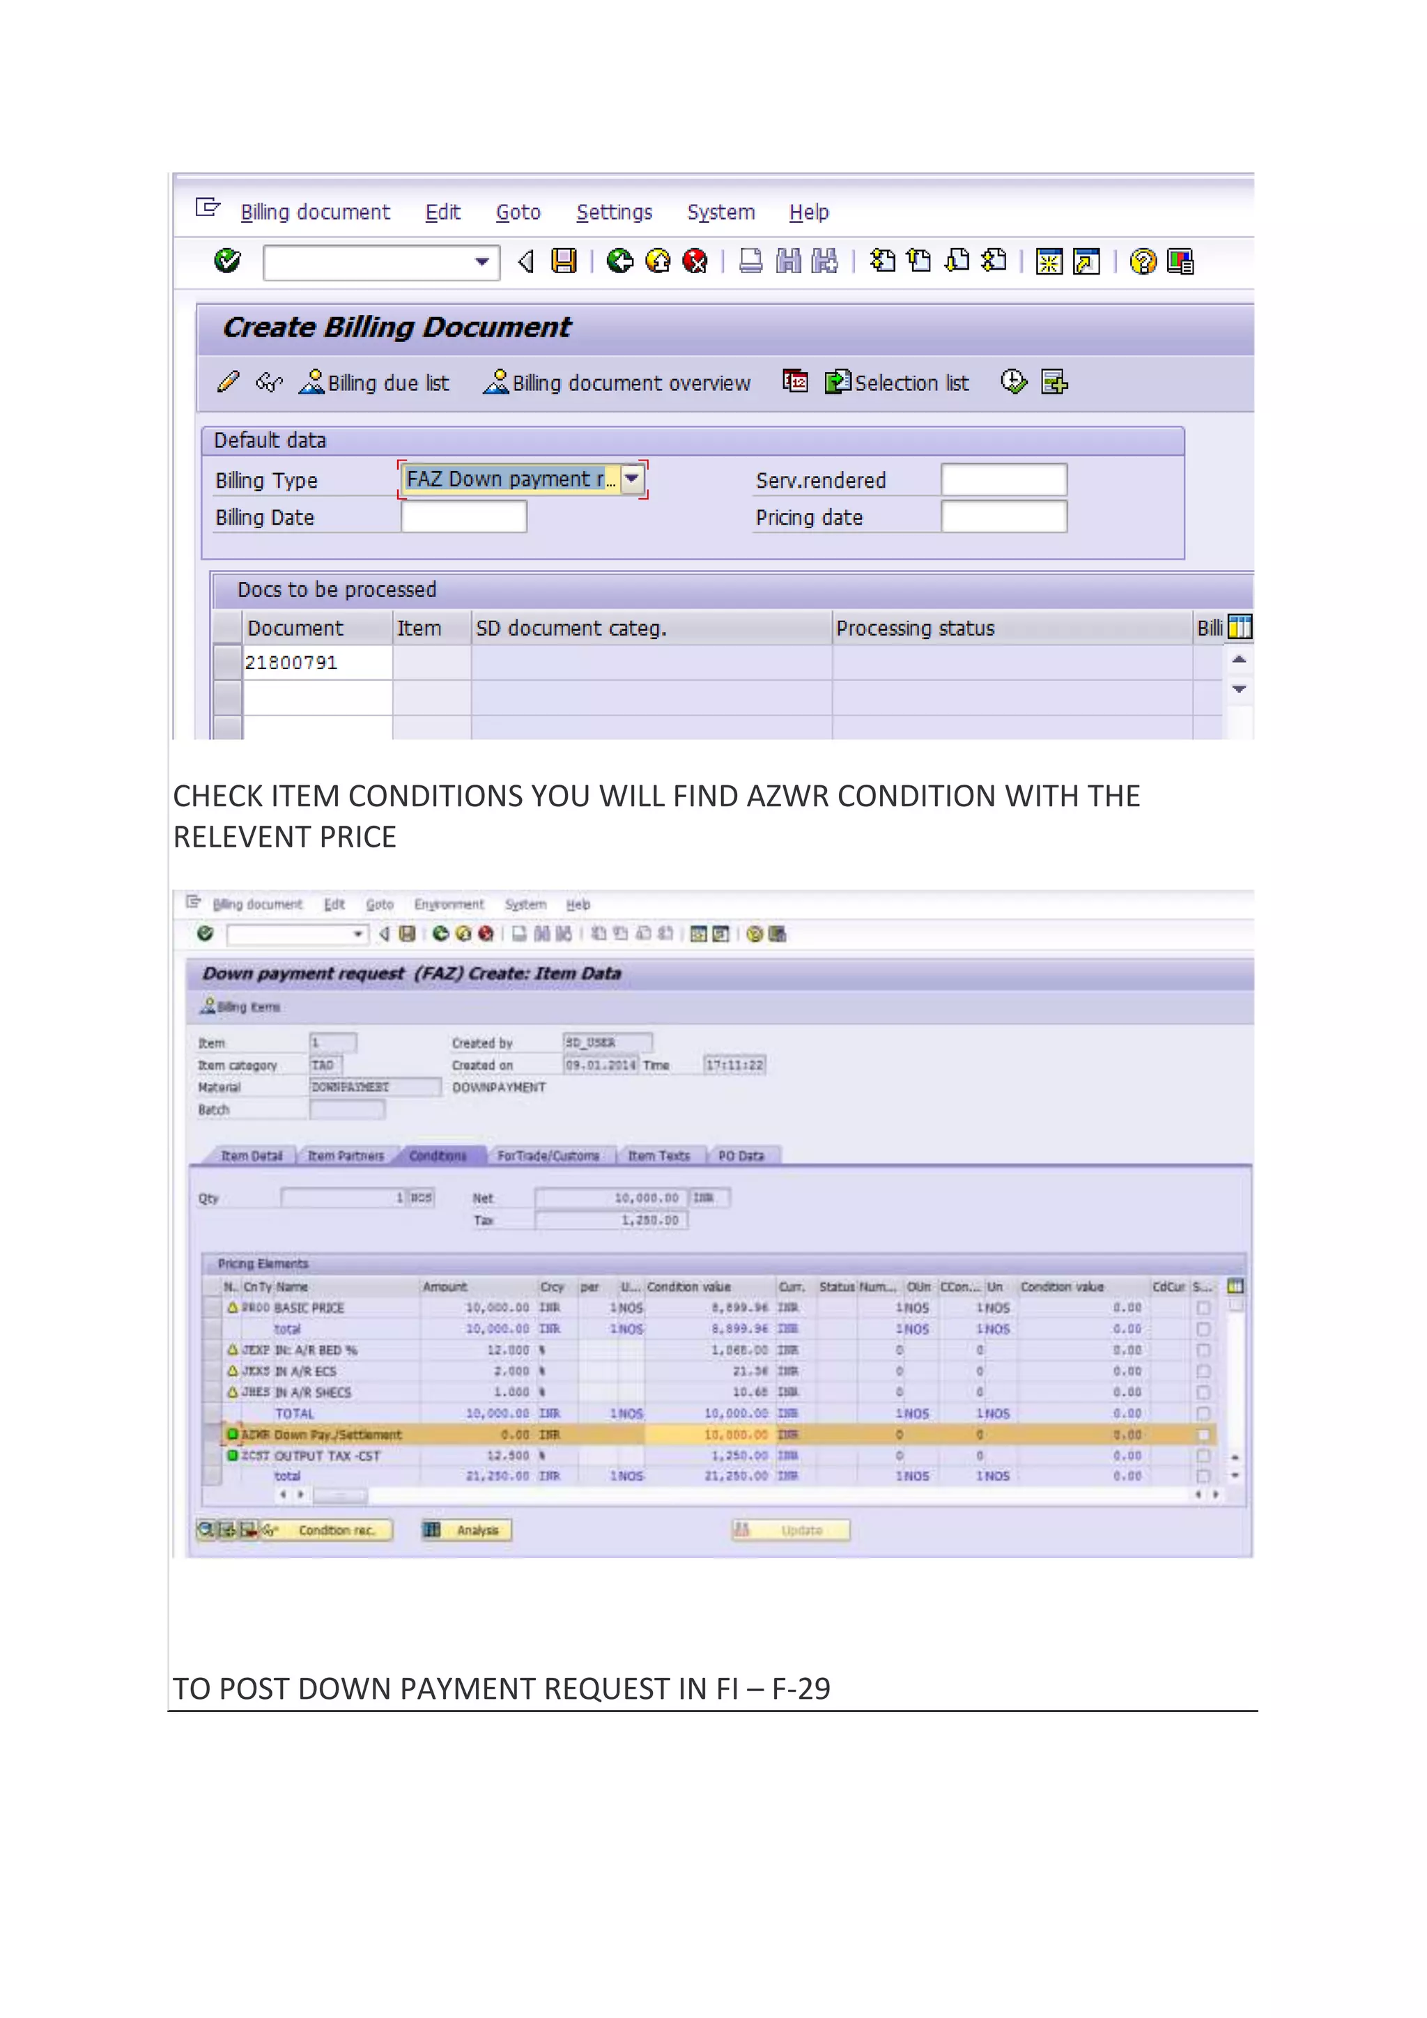1427x2018 pixels.
Task: Open the Billing Type dropdown showing FAZ Down payment
Action: point(632,479)
